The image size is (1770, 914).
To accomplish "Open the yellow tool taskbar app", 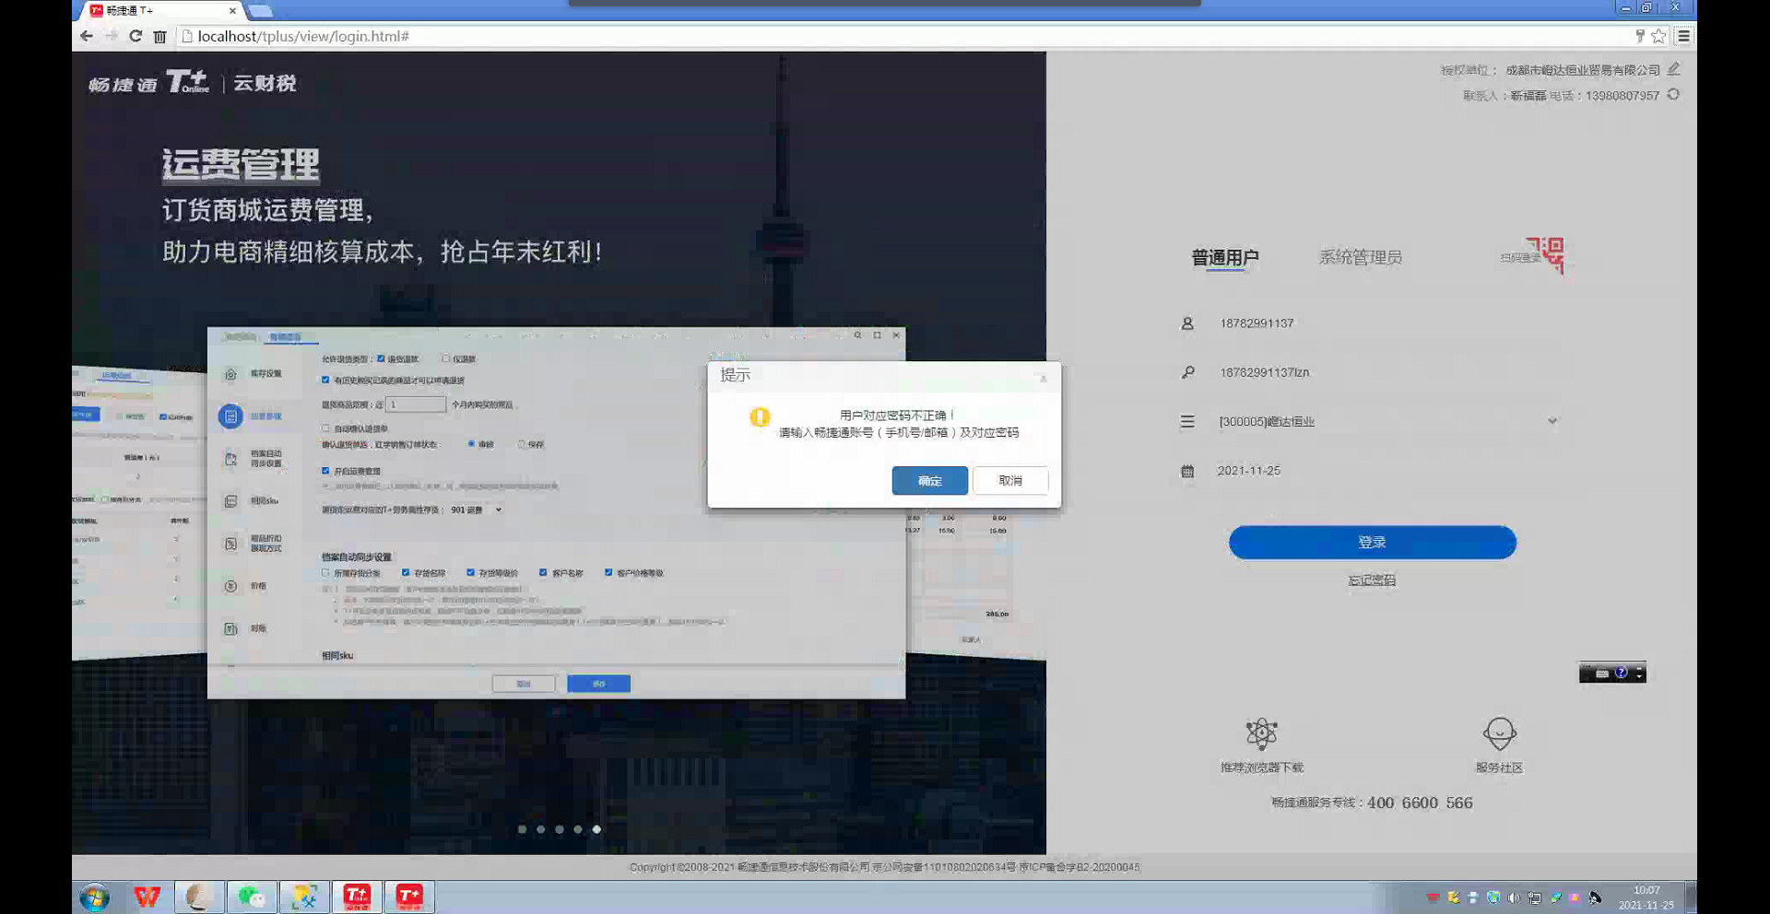I will 304,896.
